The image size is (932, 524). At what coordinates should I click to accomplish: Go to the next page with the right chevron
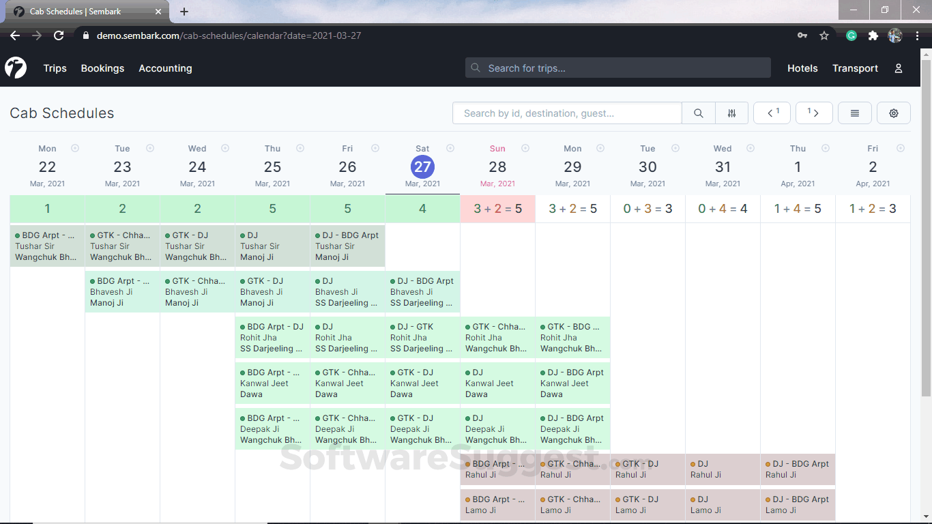pyautogui.click(x=816, y=113)
